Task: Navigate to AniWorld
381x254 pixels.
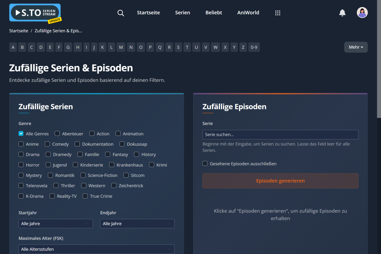Action: 248,13
